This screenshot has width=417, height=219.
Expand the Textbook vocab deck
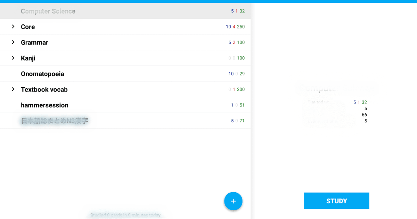[x=13, y=89]
